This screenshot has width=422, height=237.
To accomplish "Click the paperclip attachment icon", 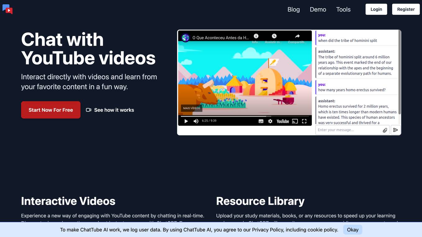I will pyautogui.click(x=385, y=130).
